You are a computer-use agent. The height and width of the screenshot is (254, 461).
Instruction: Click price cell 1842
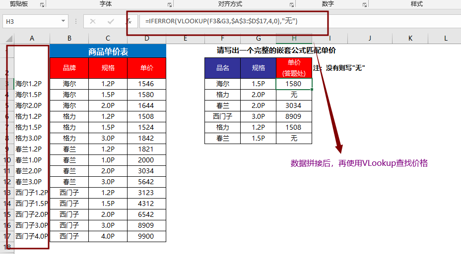(x=147, y=138)
